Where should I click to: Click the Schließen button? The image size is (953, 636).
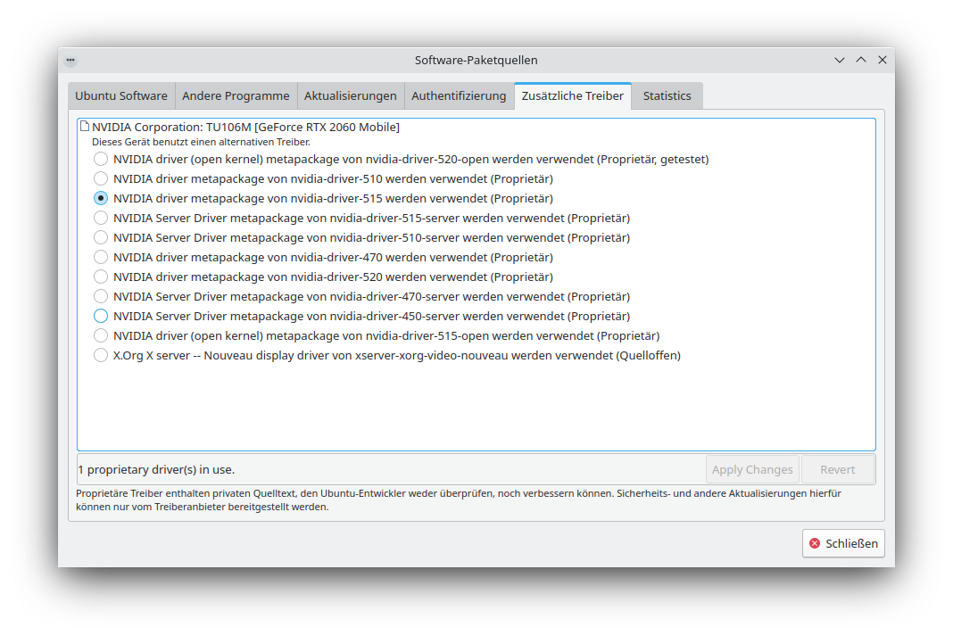pyautogui.click(x=843, y=543)
